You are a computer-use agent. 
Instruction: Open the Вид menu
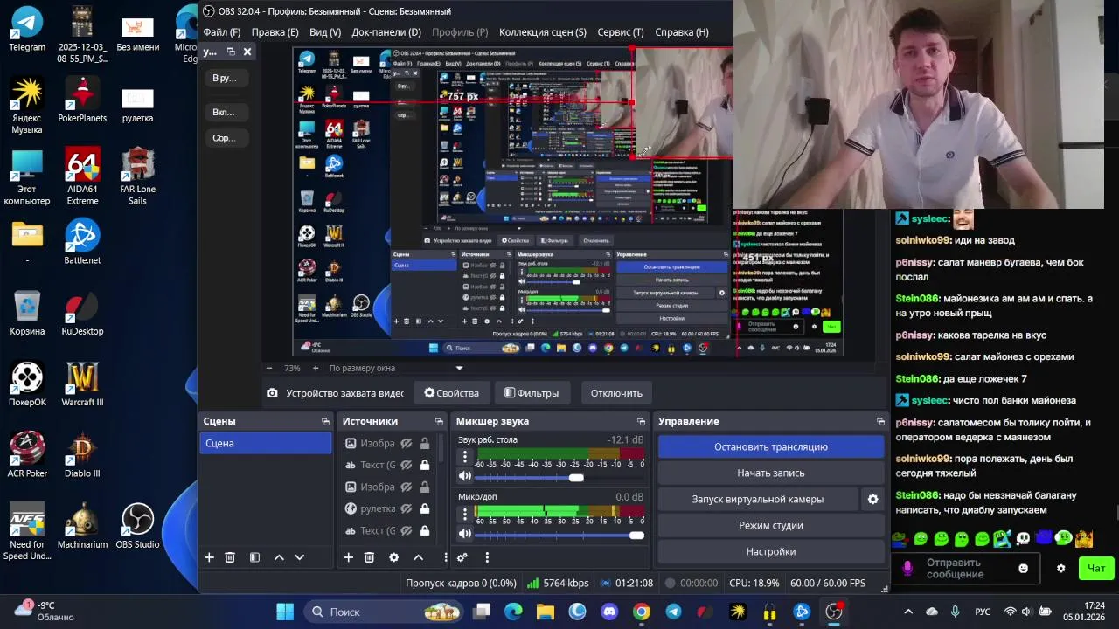325,32
